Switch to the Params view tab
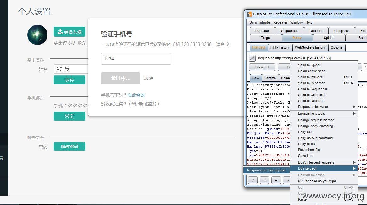This screenshot has width=367, height=205. pyautogui.click(x=270, y=78)
